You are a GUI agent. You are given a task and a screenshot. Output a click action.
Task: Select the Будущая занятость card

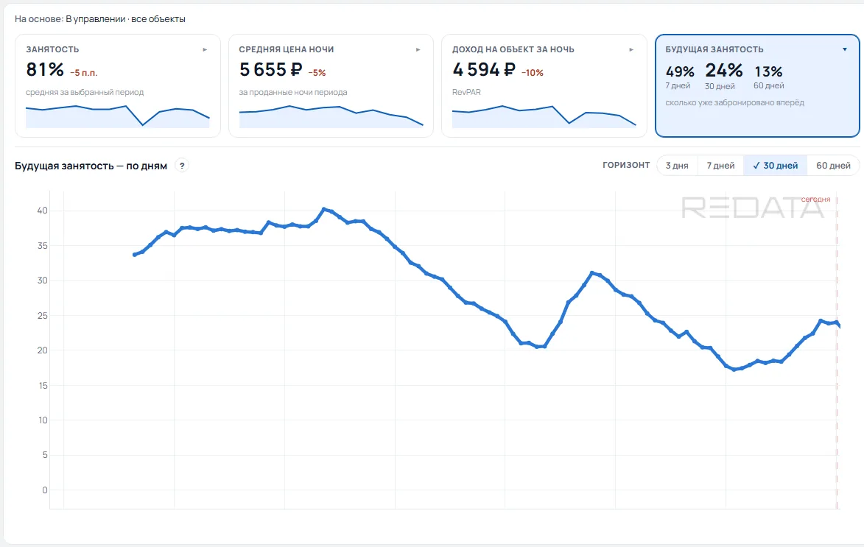pos(758,85)
